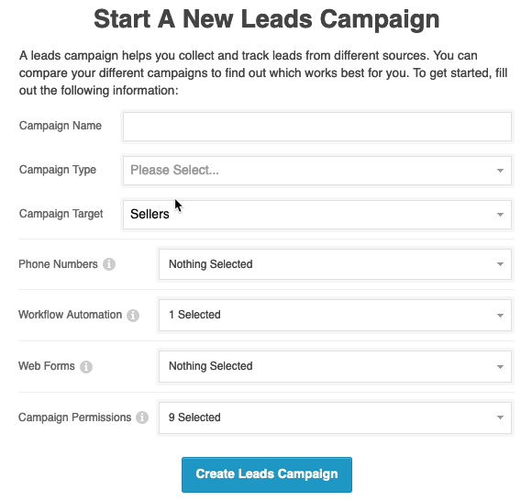Click the 'Phone Numbers' label text
This screenshot has height=501, width=532.
58,264
